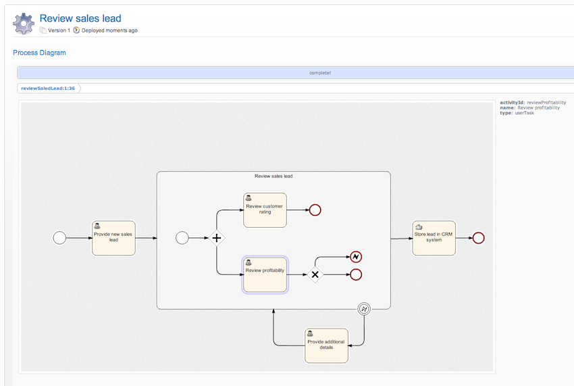Viewport: 574px width, 386px height.
Task: Click end event after Review customer rating
Action: point(315,210)
